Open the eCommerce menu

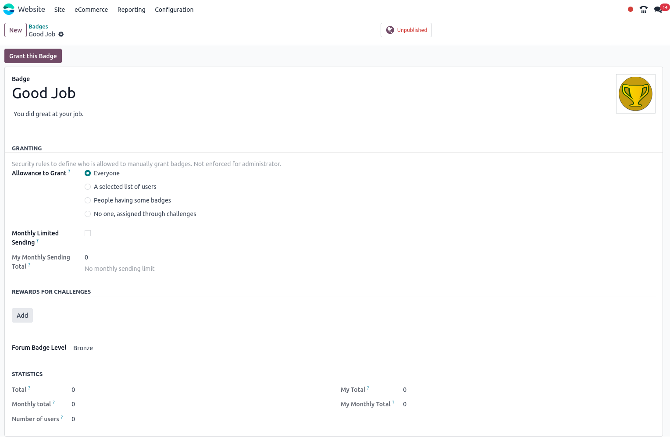[91, 10]
